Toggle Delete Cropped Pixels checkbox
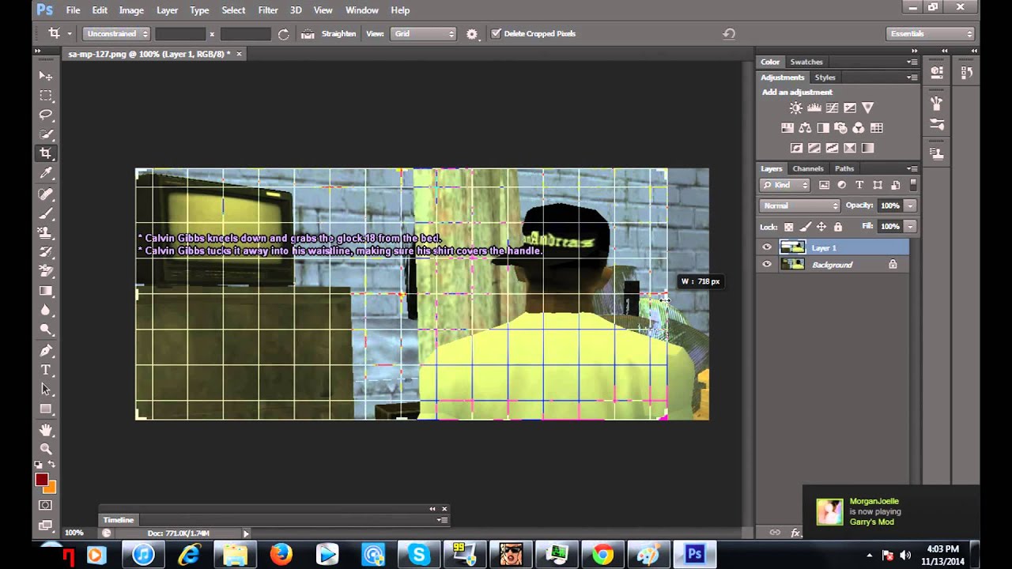This screenshot has height=569, width=1012. point(496,34)
